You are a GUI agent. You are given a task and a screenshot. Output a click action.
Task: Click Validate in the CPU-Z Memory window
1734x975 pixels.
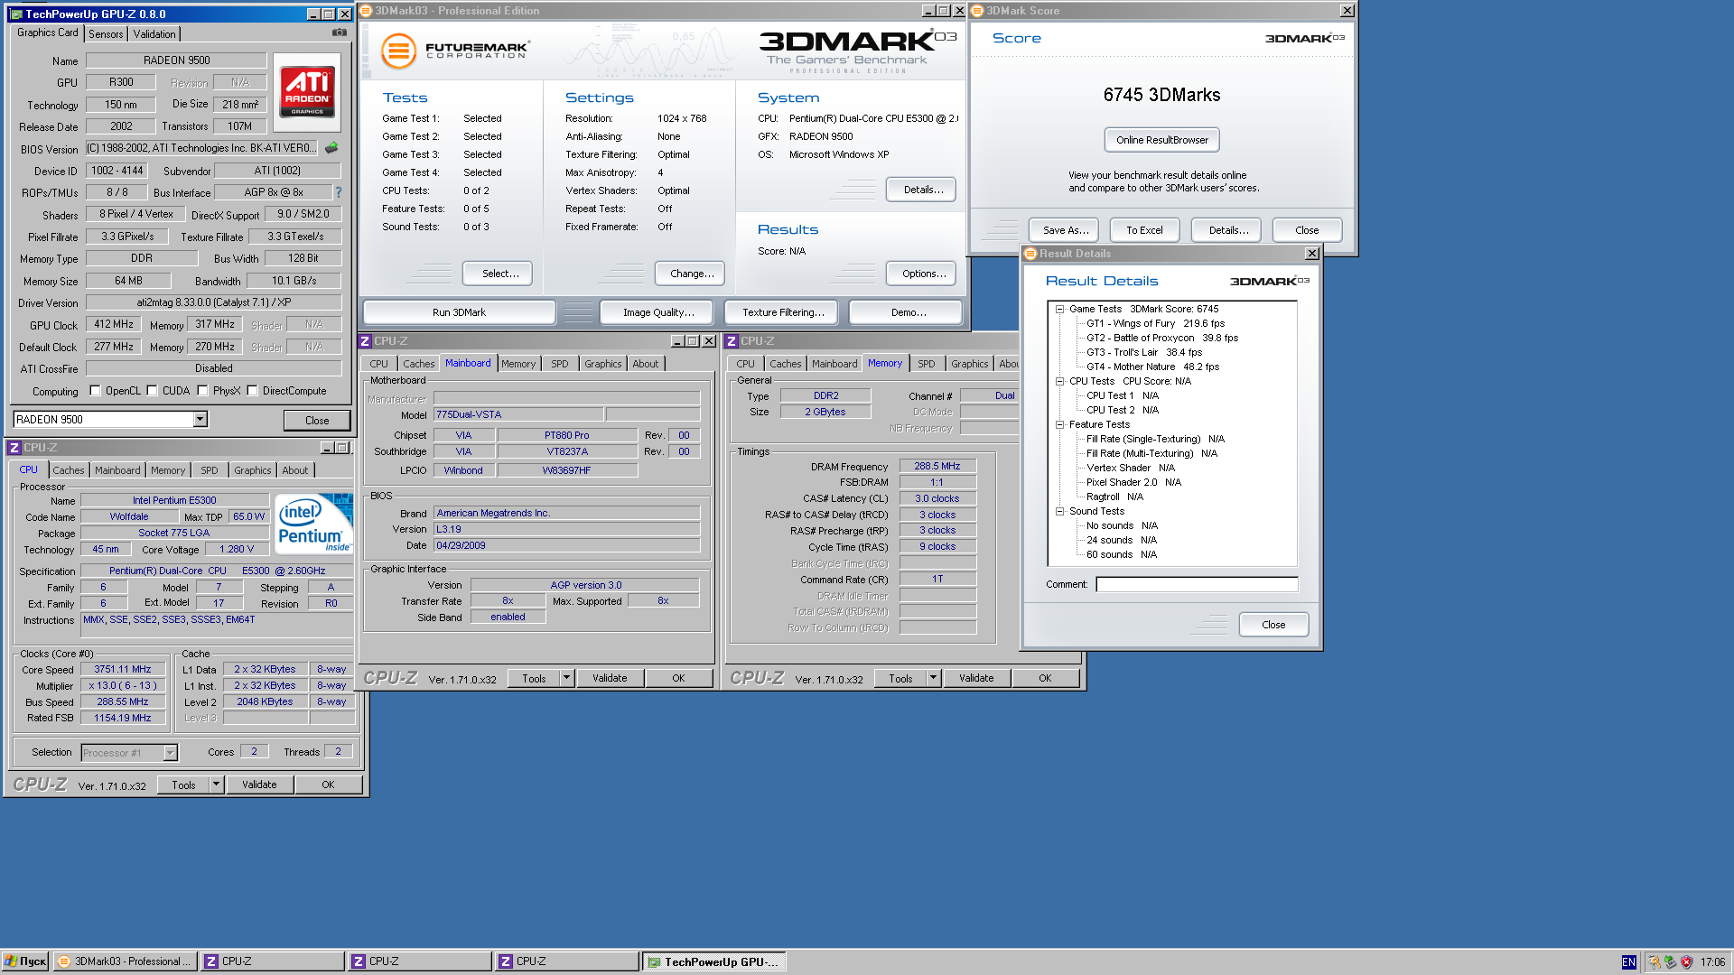pos(976,678)
